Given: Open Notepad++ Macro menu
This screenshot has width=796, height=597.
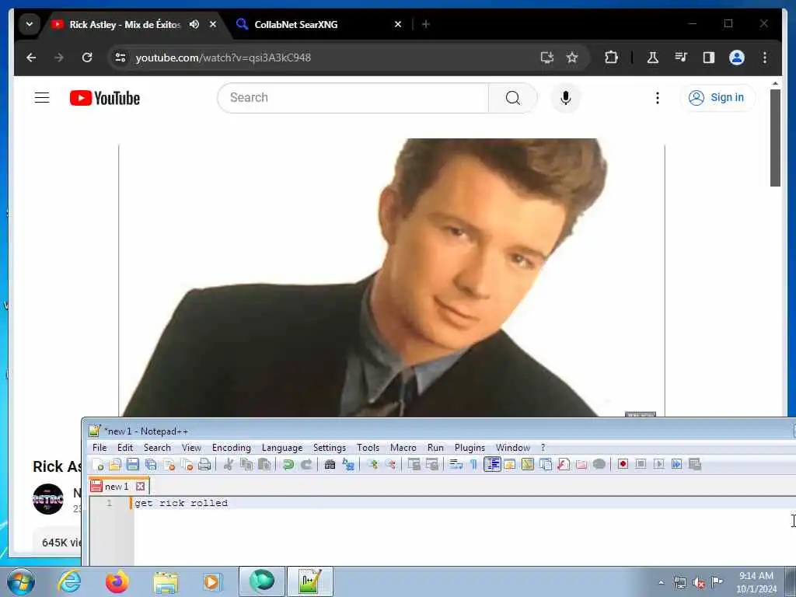Looking at the screenshot, I should (403, 447).
